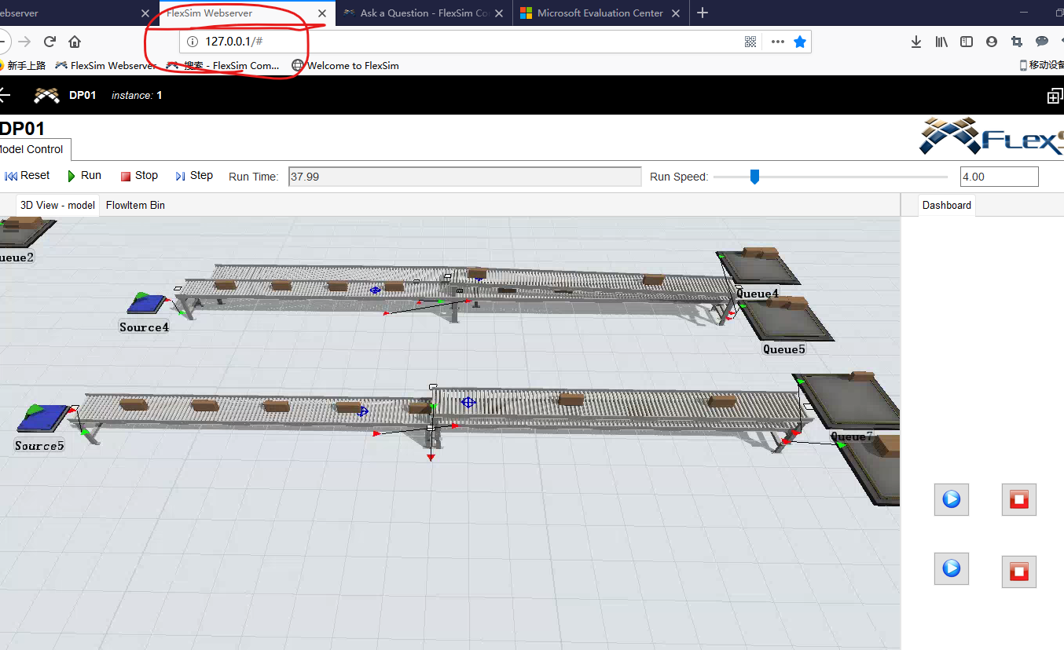Switch to FlowItem Bin tab
This screenshot has width=1064, height=650.
135,205
